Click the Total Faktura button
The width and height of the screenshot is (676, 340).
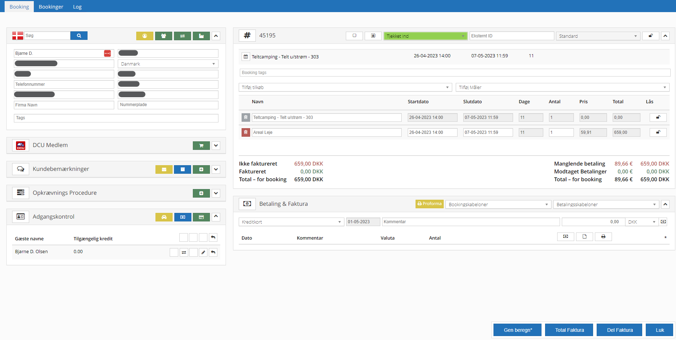(569, 330)
